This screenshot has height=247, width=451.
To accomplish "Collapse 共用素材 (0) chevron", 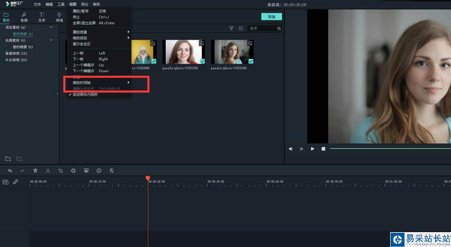I will (x=51, y=40).
